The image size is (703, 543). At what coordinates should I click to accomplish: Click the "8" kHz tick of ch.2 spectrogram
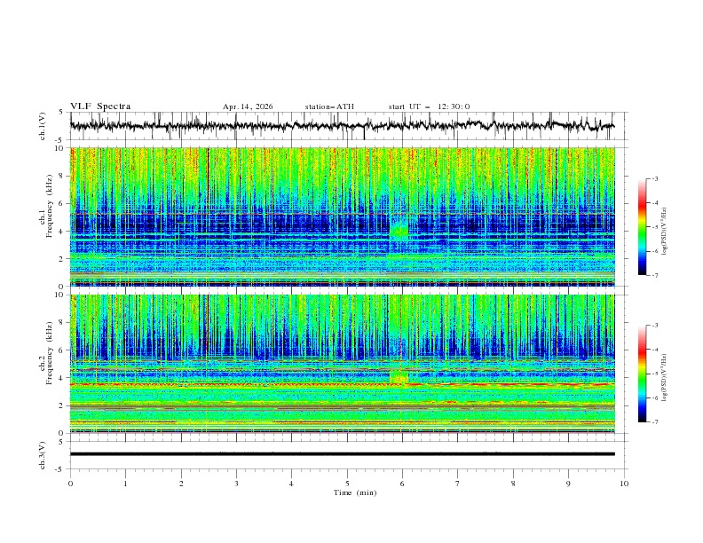pos(62,322)
